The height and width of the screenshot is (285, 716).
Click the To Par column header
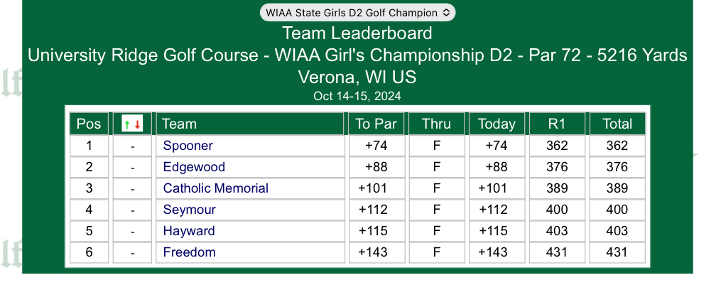click(376, 124)
